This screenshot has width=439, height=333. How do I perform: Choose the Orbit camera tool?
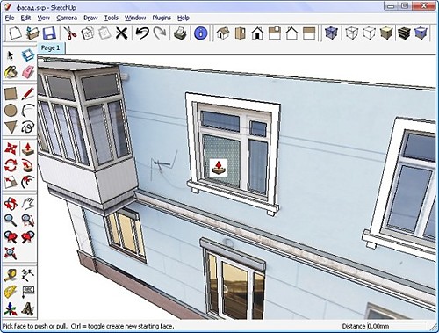11,203
